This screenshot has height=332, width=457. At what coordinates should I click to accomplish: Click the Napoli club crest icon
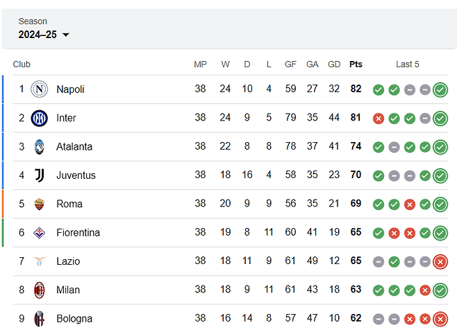(39, 89)
